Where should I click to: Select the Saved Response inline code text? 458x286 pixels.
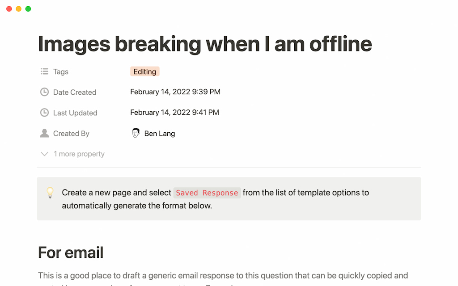pyautogui.click(x=207, y=193)
